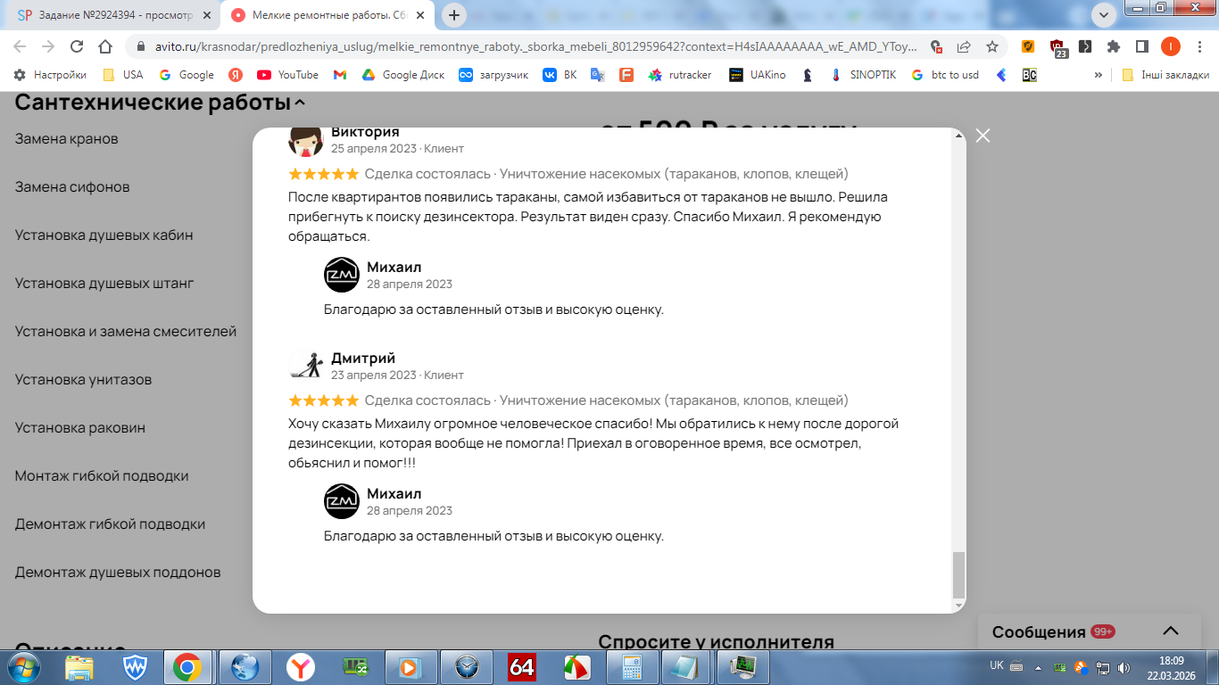The image size is (1219, 685).
Task: Bookmark this page with star icon
Action: 992,46
